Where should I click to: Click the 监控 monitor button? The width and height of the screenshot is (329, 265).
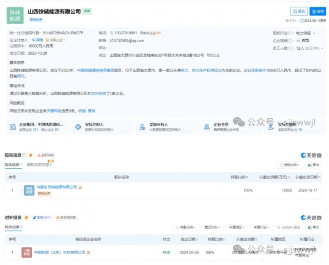click(317, 12)
